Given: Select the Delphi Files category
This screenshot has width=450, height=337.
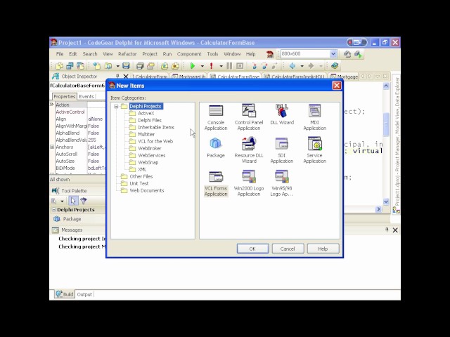Looking at the screenshot, I should click(150, 120).
